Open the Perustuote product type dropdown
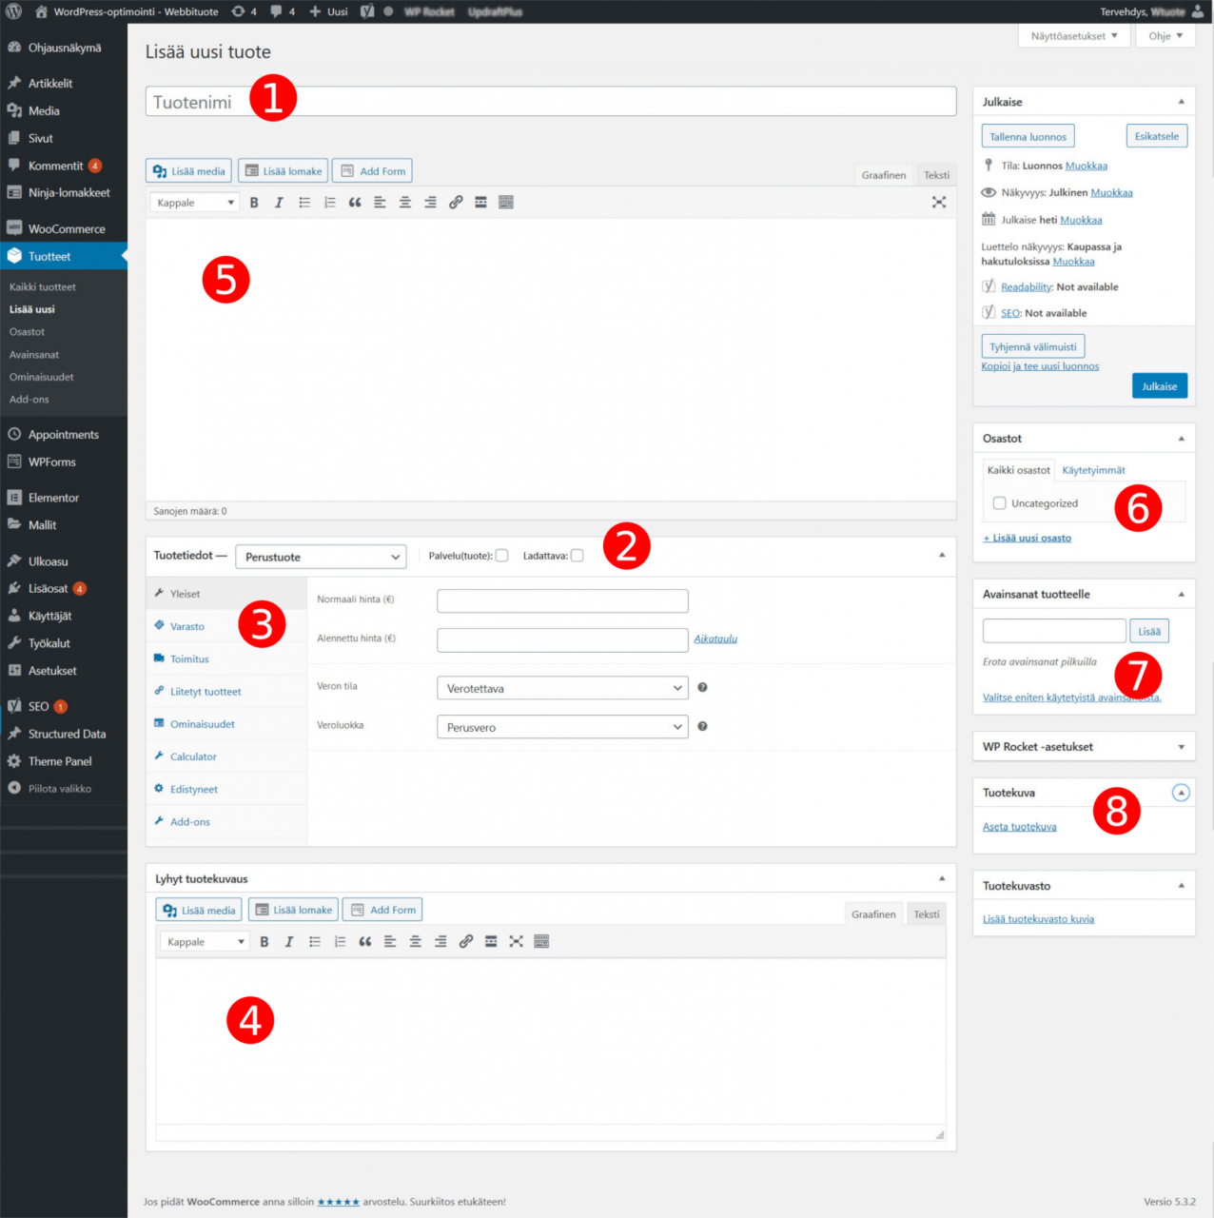The height and width of the screenshot is (1218, 1214). tap(321, 557)
